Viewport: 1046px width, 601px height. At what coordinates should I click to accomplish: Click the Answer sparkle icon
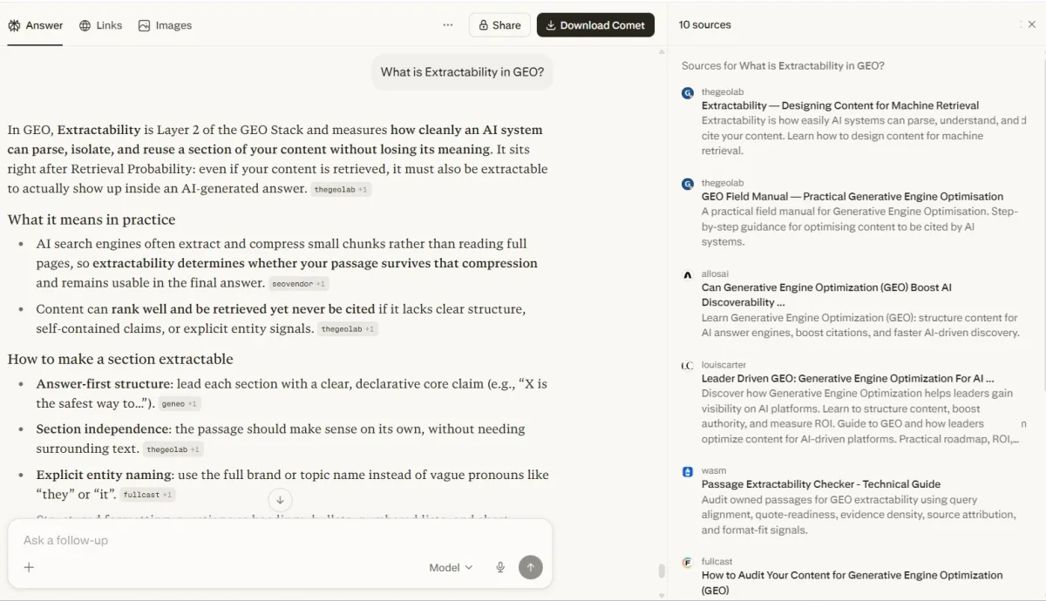coord(12,25)
